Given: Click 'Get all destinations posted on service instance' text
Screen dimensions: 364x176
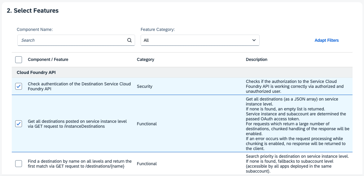Looking at the screenshot, I should 77,124.
